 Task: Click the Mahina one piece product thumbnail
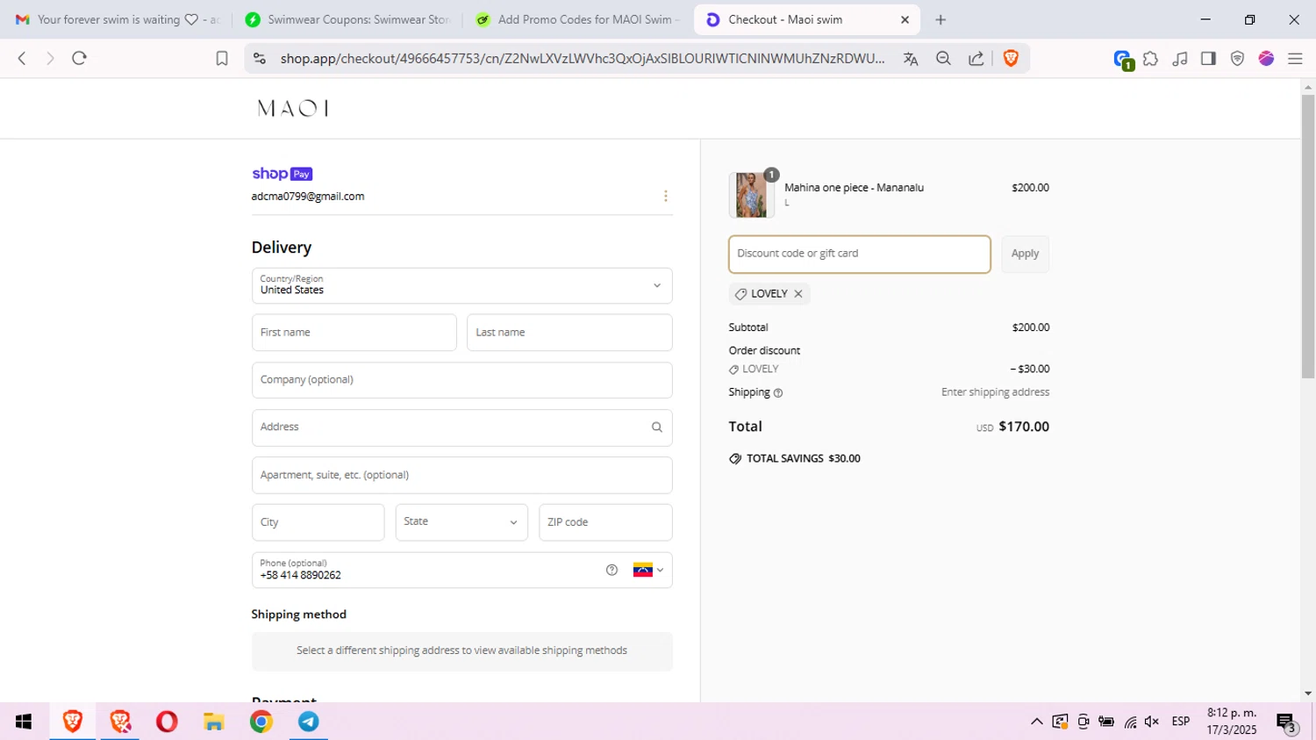pos(751,194)
